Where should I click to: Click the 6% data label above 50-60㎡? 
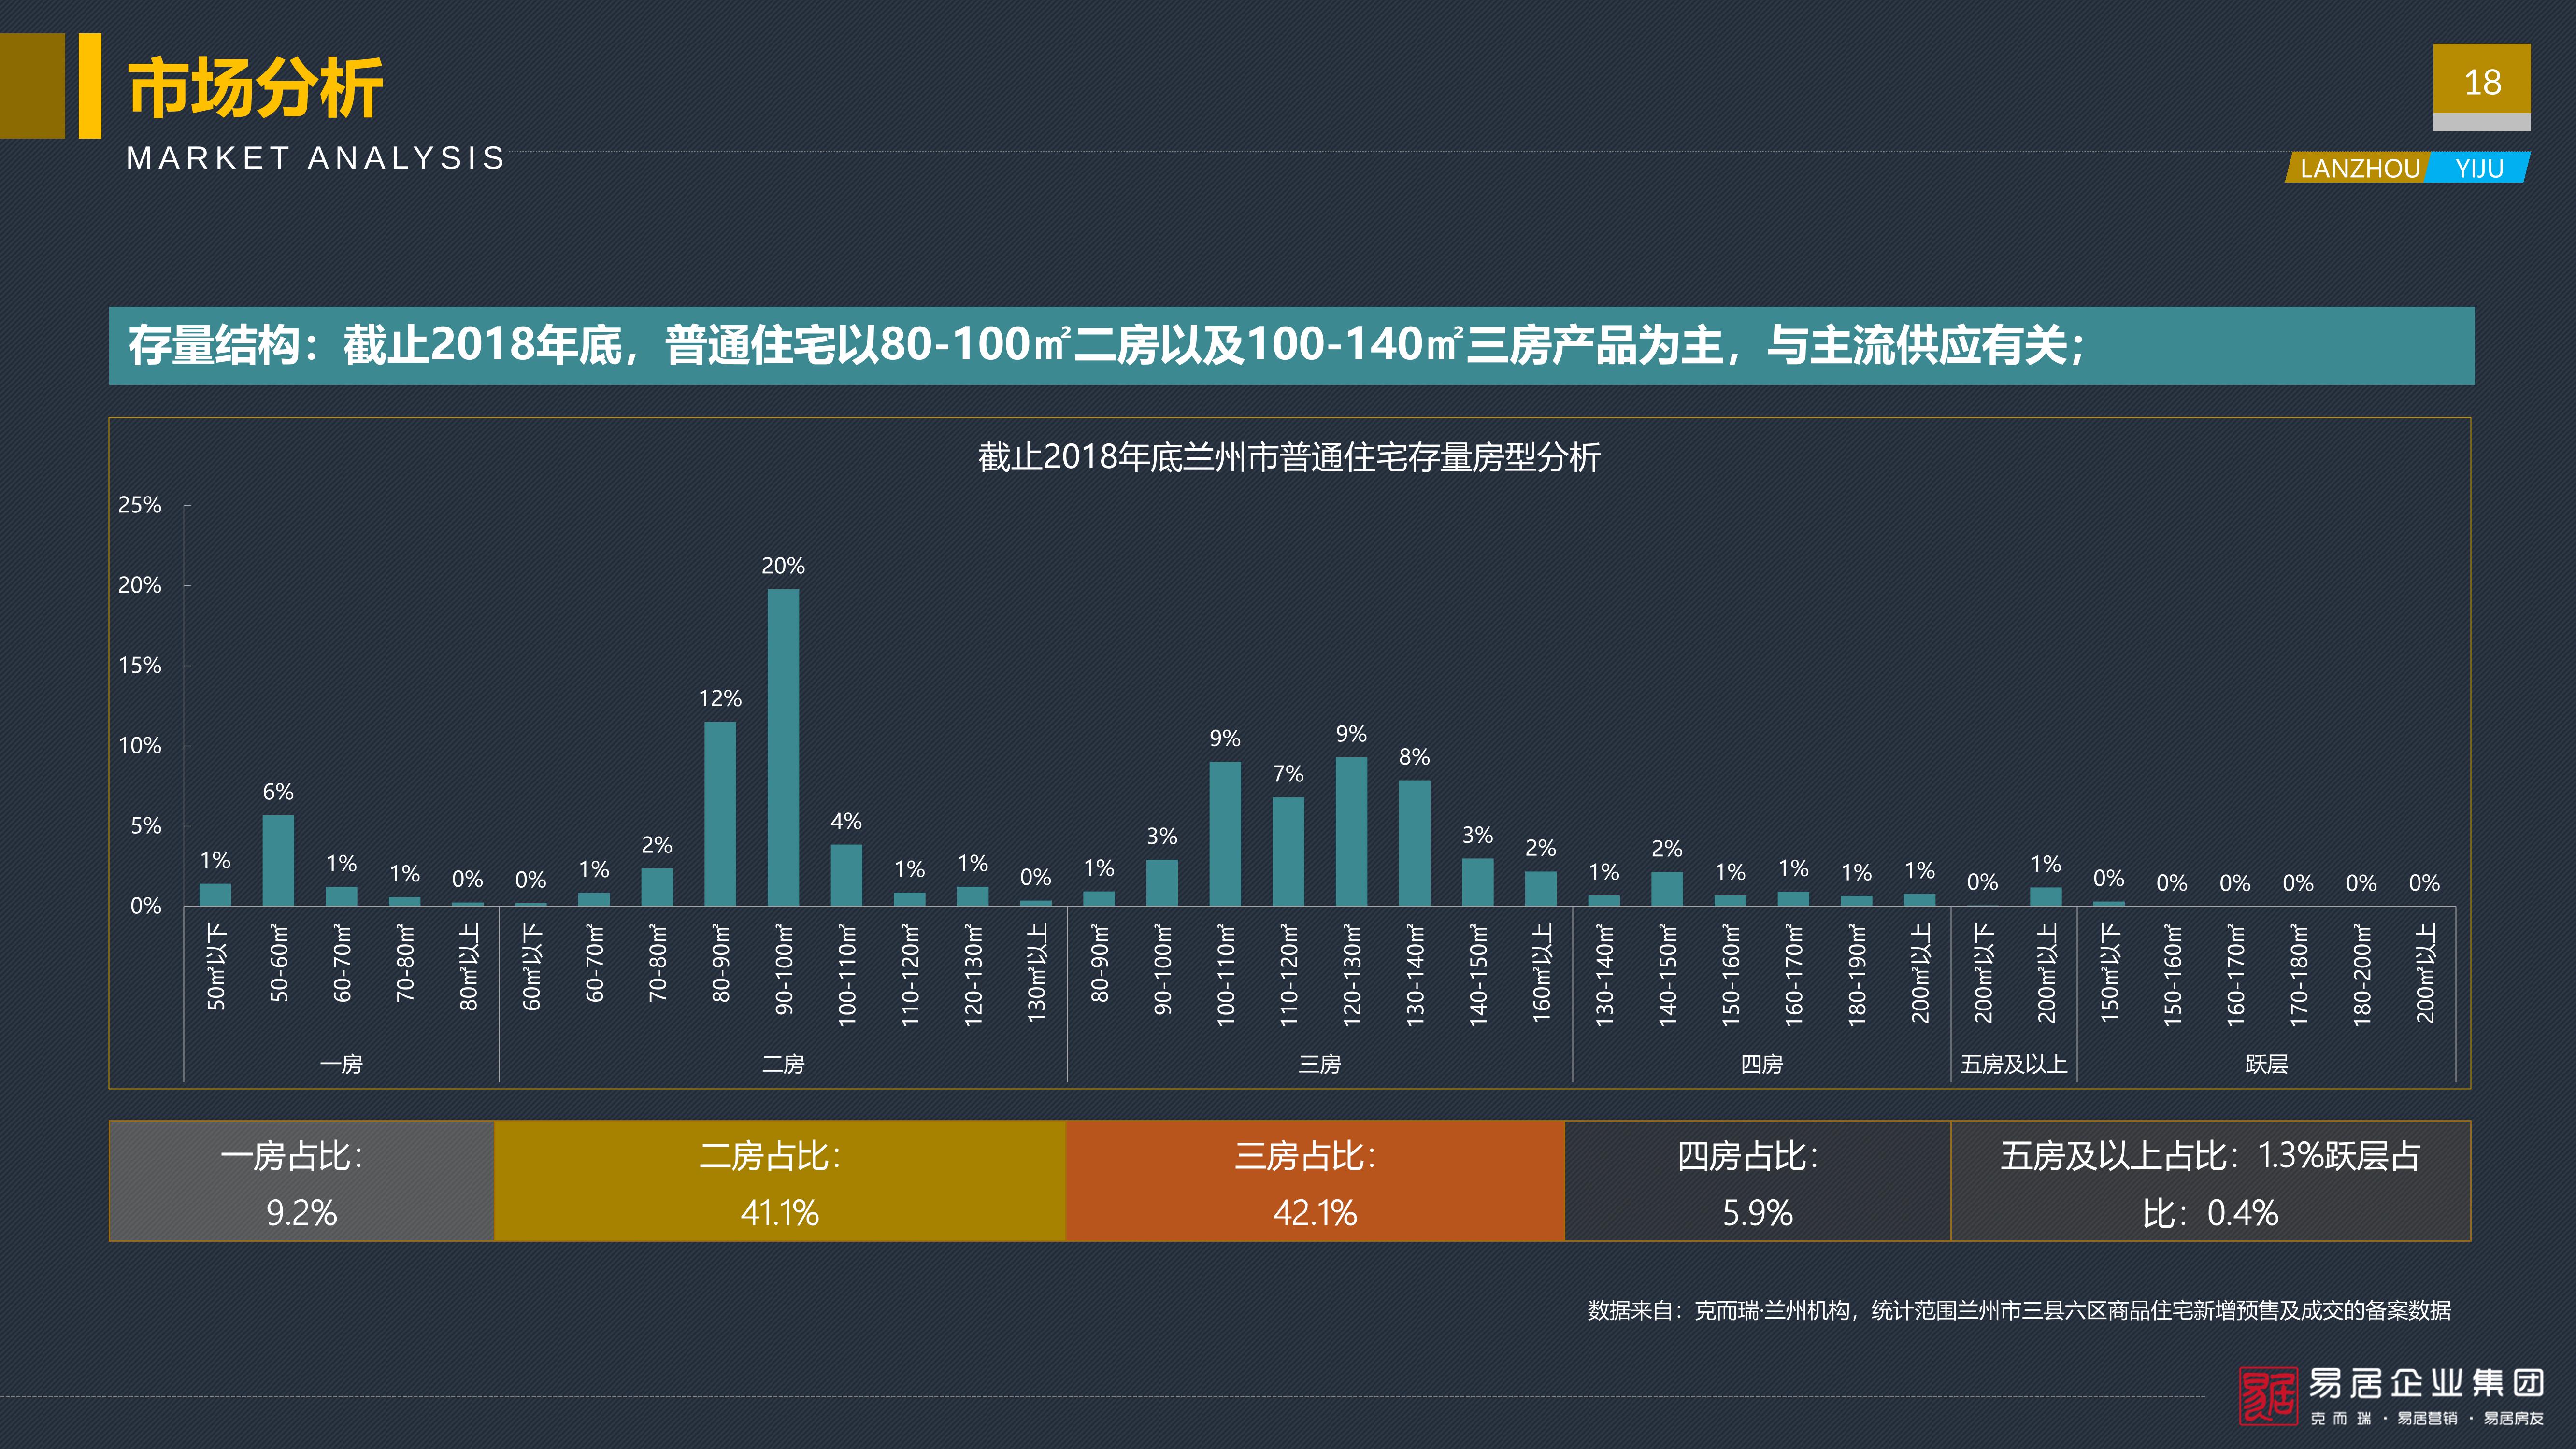pos(278,792)
